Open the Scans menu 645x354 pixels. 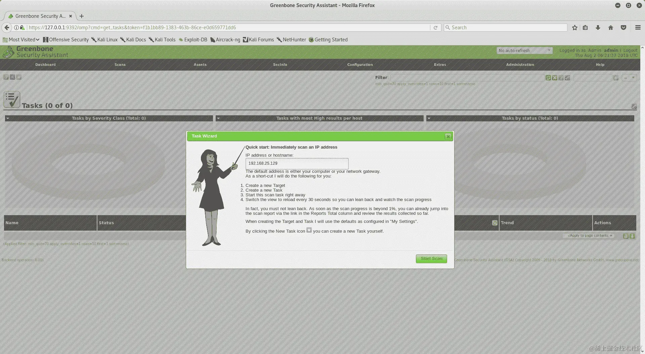coord(120,65)
